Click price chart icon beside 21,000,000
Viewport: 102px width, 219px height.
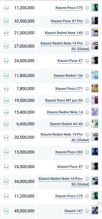pos(6,33)
